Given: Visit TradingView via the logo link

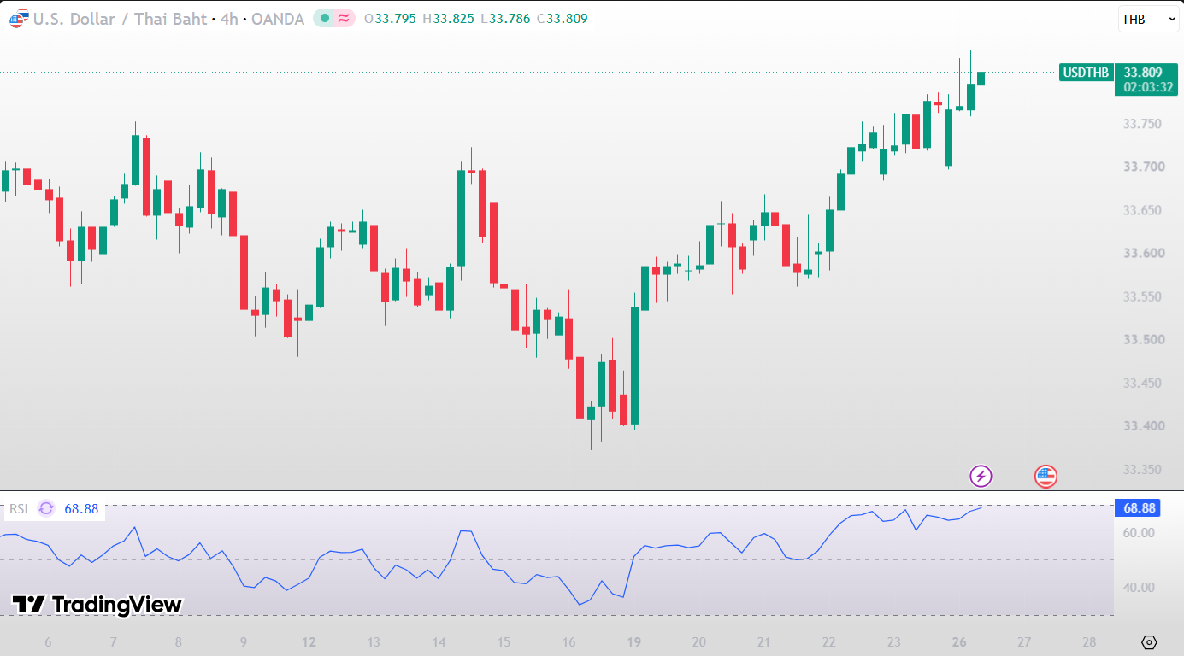Looking at the screenshot, I should coord(97,605).
